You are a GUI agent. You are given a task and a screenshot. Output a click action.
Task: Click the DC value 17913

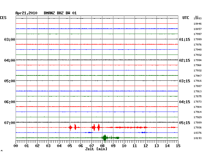coord(198,91)
